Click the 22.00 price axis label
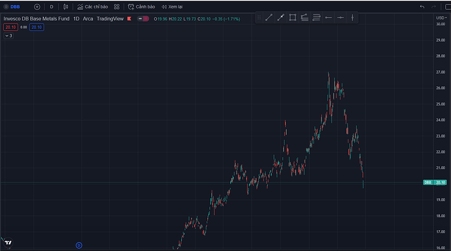The width and height of the screenshot is (451, 251). click(441, 152)
